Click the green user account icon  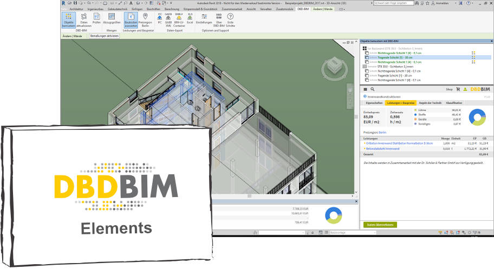pos(465,89)
